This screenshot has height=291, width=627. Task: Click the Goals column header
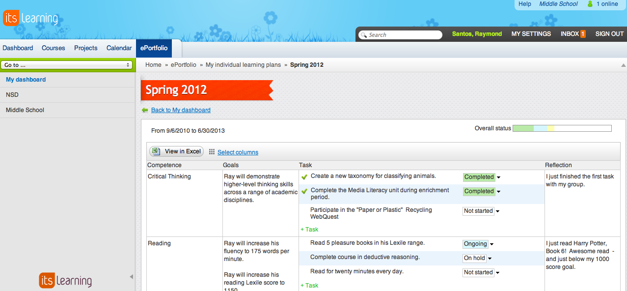coord(231,165)
